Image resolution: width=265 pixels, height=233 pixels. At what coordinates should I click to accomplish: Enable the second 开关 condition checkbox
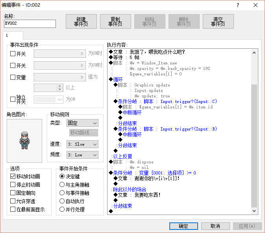(x=13, y=65)
